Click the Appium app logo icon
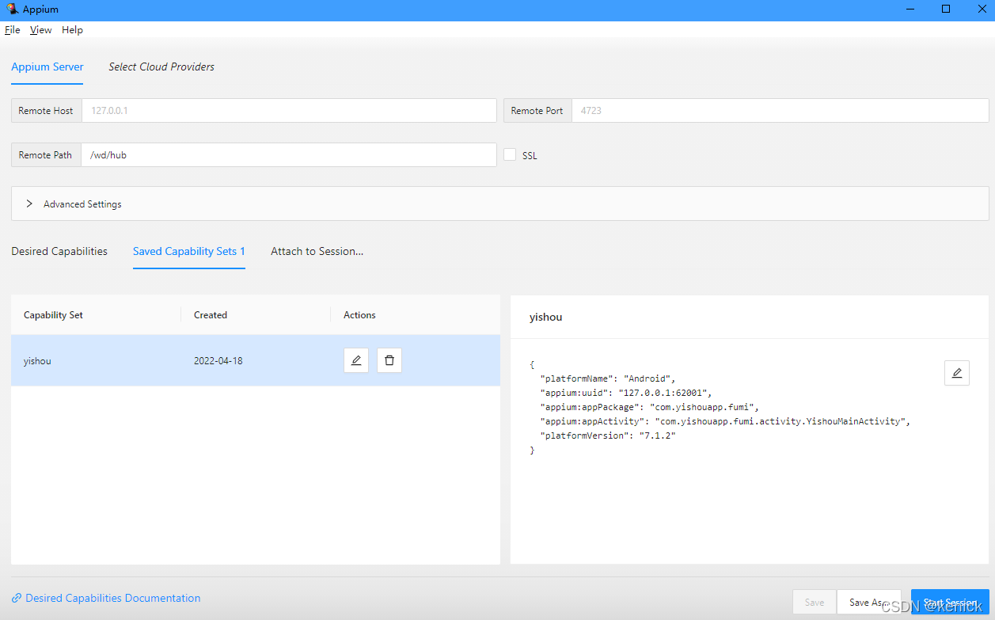995x620 pixels. [x=12, y=10]
